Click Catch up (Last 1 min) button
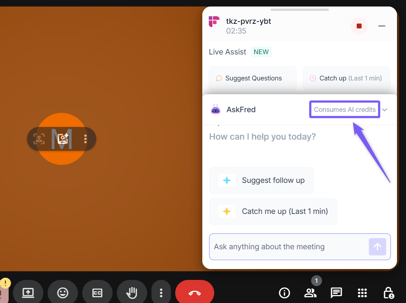Viewport: 406px width, 303px height. (347, 78)
